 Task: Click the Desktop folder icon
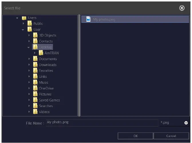pyautogui.click(x=35, y=47)
